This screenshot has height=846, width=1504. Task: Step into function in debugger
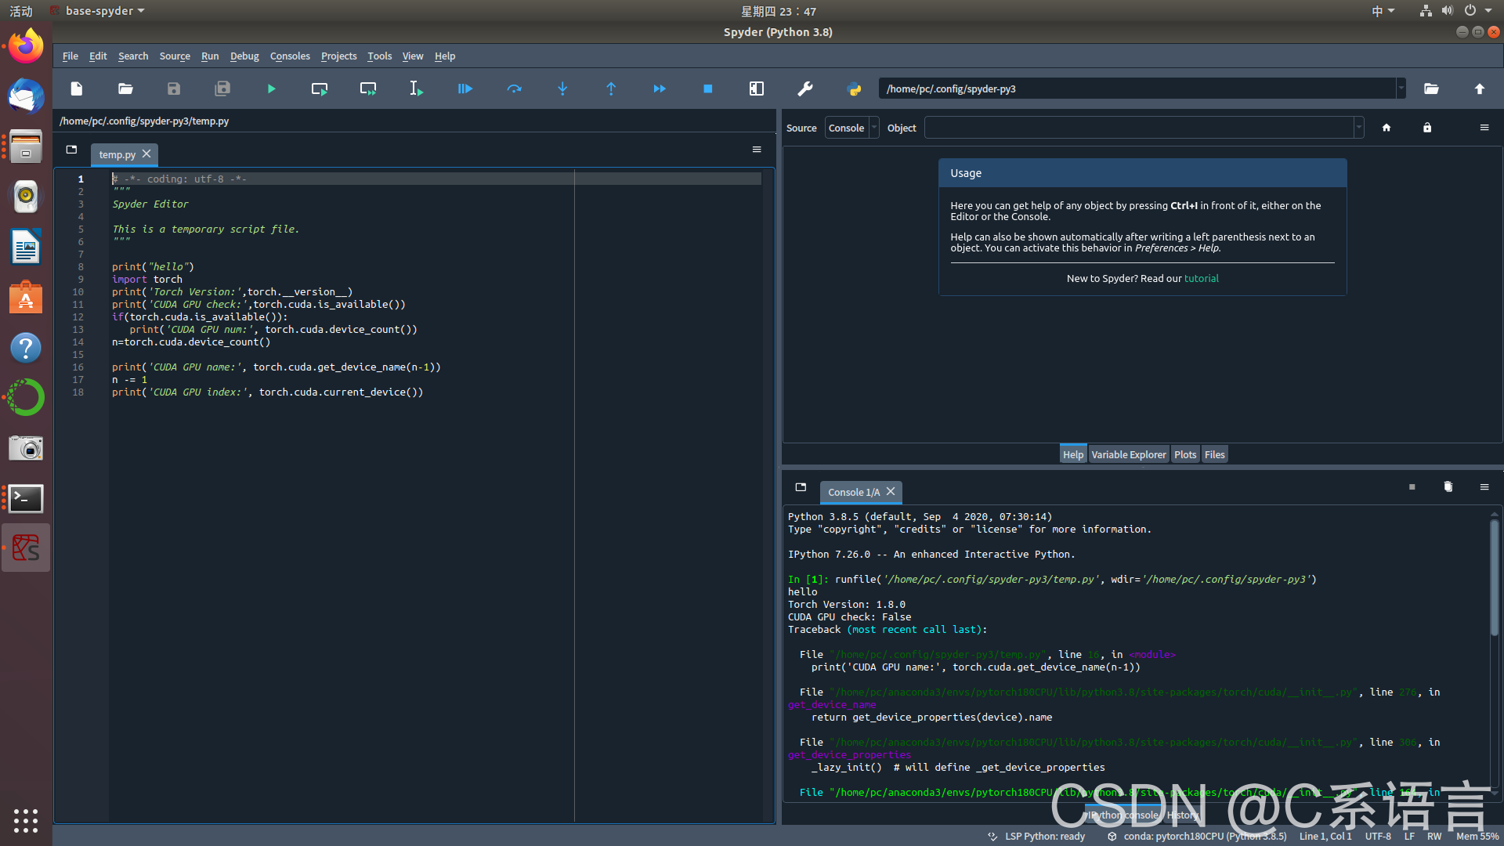[562, 89]
